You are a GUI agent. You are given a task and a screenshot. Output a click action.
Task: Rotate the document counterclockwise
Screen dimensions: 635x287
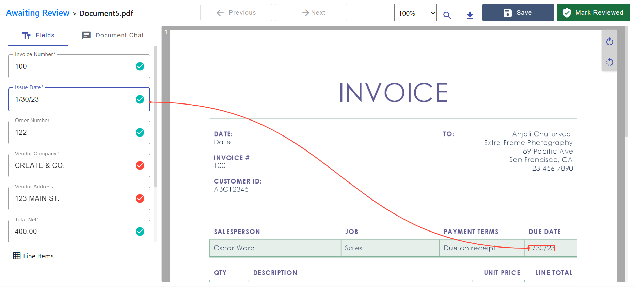coord(609,62)
